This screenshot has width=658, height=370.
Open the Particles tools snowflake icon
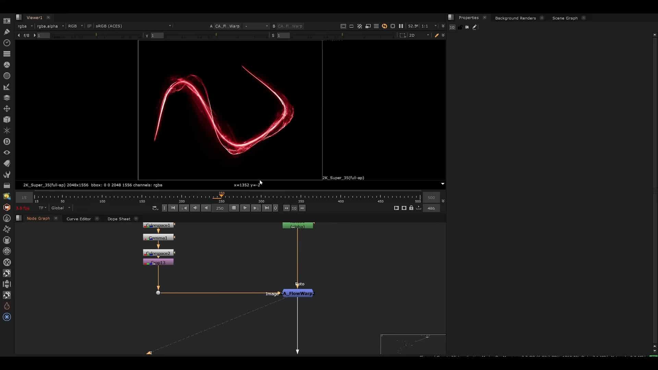(7, 131)
